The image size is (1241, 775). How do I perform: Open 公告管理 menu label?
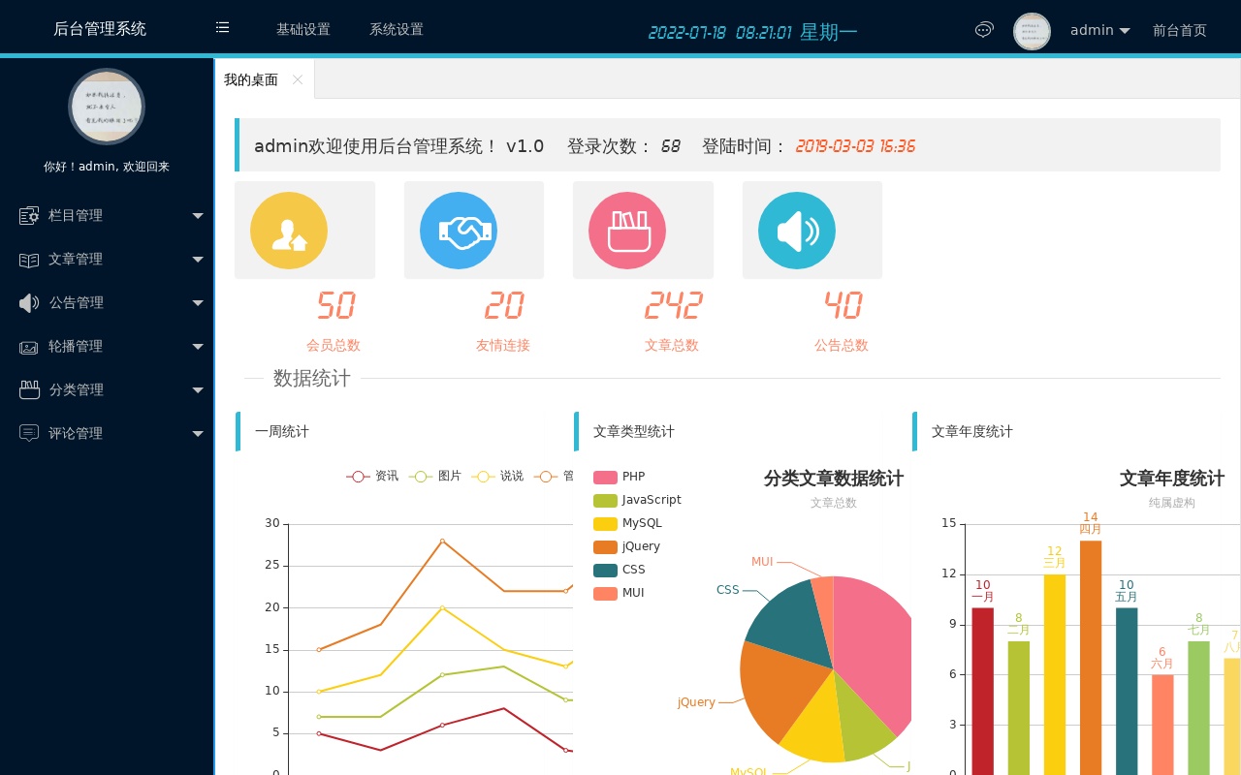coord(77,302)
